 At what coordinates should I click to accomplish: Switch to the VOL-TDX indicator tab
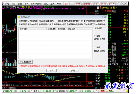pyautogui.click(x=63, y=85)
